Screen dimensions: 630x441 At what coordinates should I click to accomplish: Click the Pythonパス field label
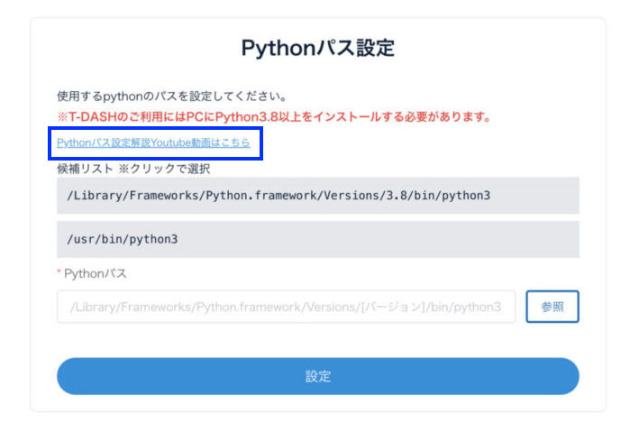96,273
